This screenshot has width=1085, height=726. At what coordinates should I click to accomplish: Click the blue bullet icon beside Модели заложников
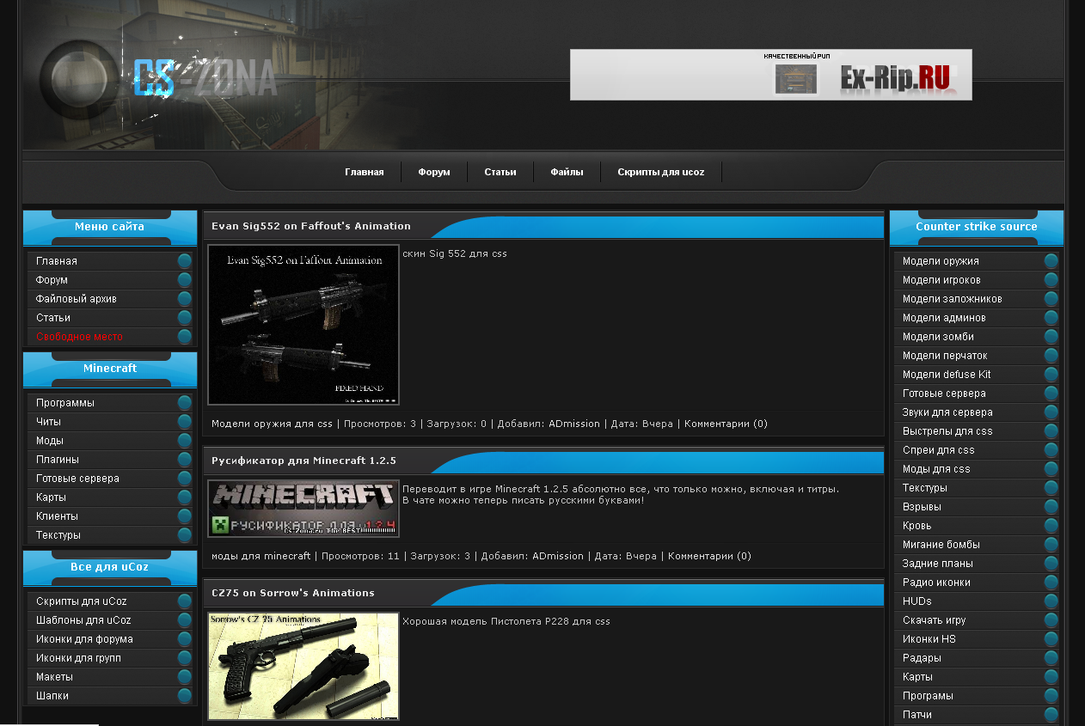tap(1051, 299)
